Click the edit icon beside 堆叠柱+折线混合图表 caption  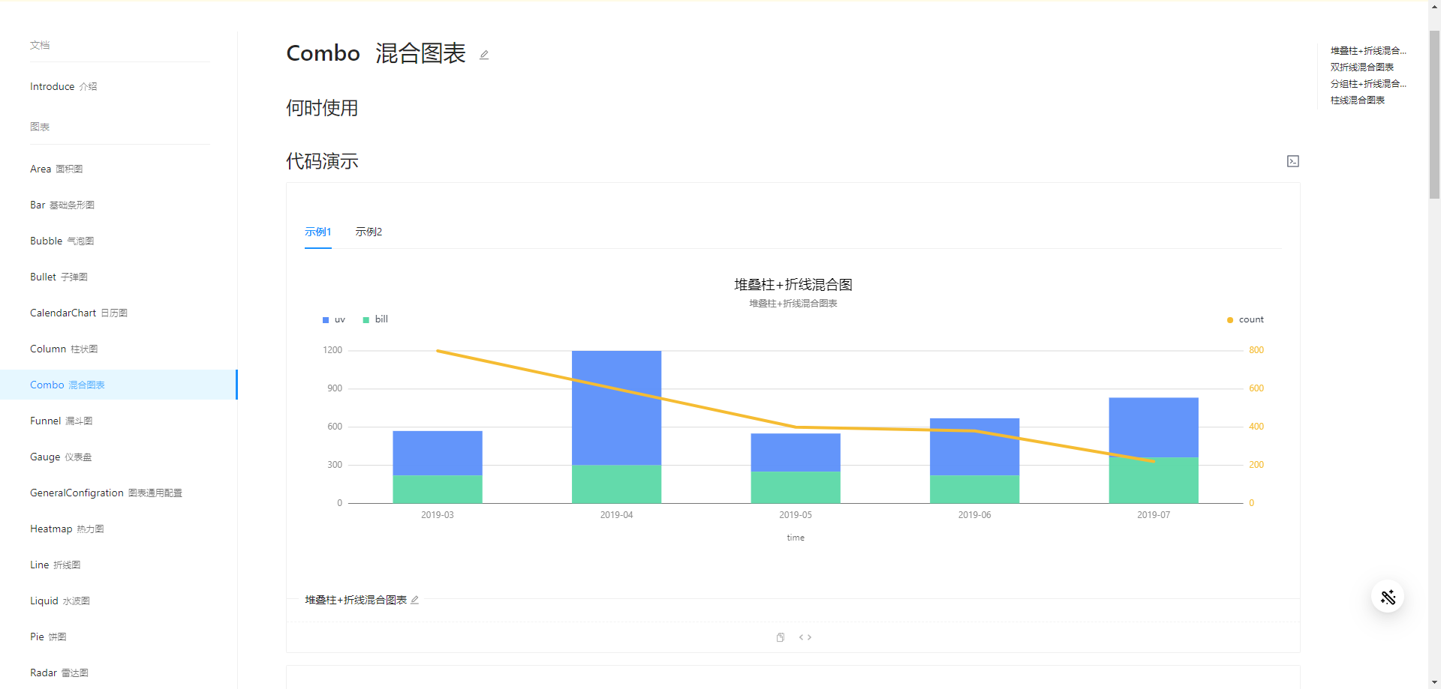pos(415,600)
